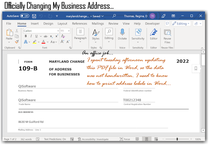This screenshot has height=145, width=209.
Task: Click the Redo icon in title bar
Action: (50, 16)
